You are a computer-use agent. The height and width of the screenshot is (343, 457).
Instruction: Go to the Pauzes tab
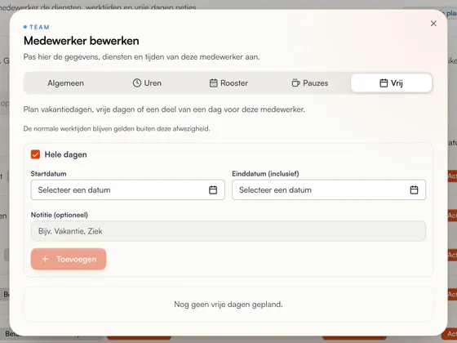pyautogui.click(x=310, y=83)
